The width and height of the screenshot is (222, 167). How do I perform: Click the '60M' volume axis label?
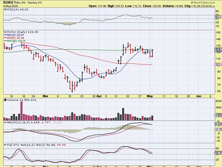(x=219, y=101)
